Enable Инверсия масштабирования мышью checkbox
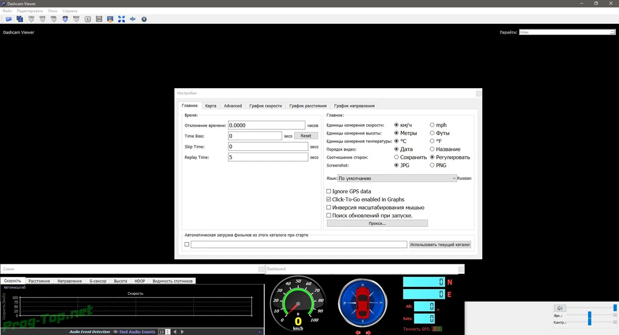 click(x=375, y=208)
